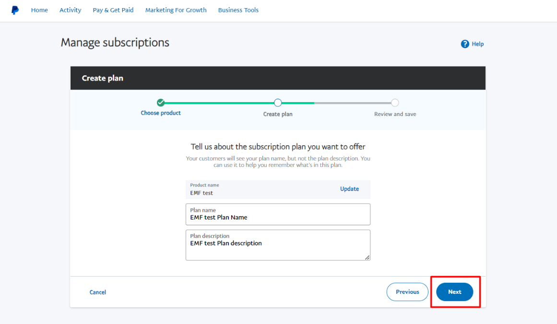Click the Plan description text area
557x324 pixels.
(x=278, y=245)
